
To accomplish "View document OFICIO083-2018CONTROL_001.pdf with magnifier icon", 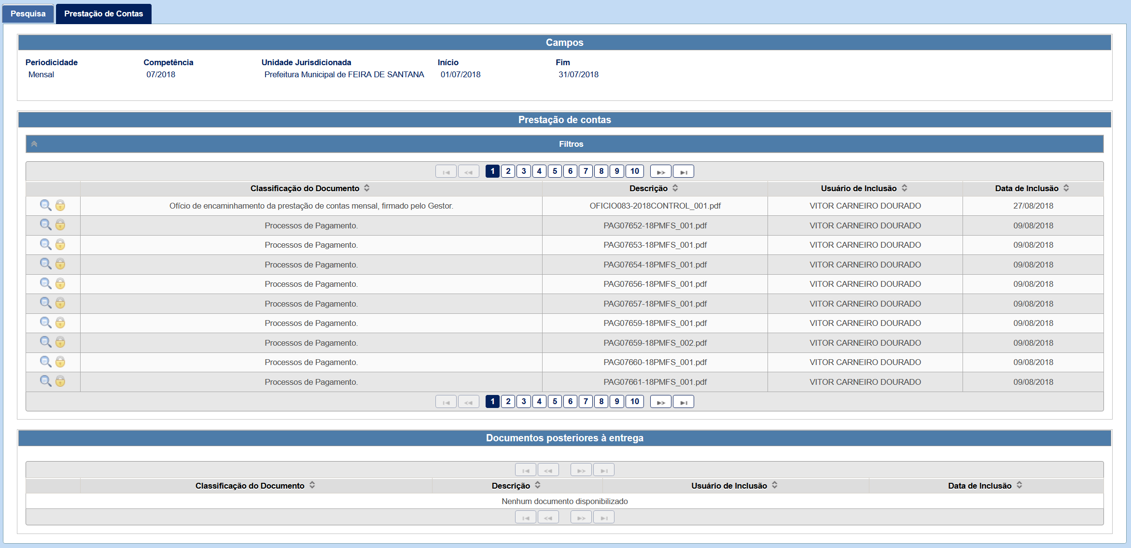I will pyautogui.click(x=45, y=205).
